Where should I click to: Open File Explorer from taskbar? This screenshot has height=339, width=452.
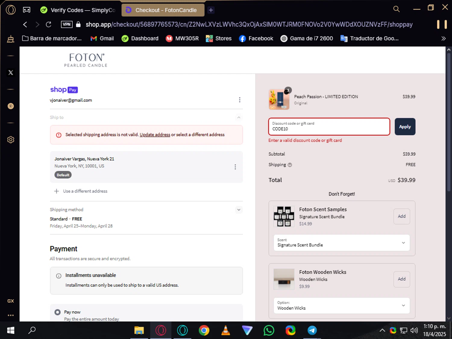pos(139,331)
